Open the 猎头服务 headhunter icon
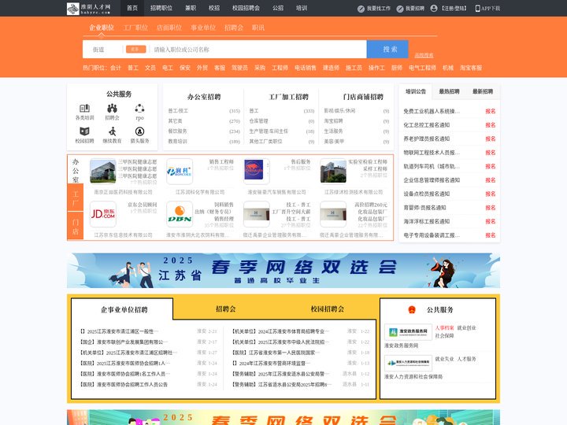 click(x=139, y=131)
